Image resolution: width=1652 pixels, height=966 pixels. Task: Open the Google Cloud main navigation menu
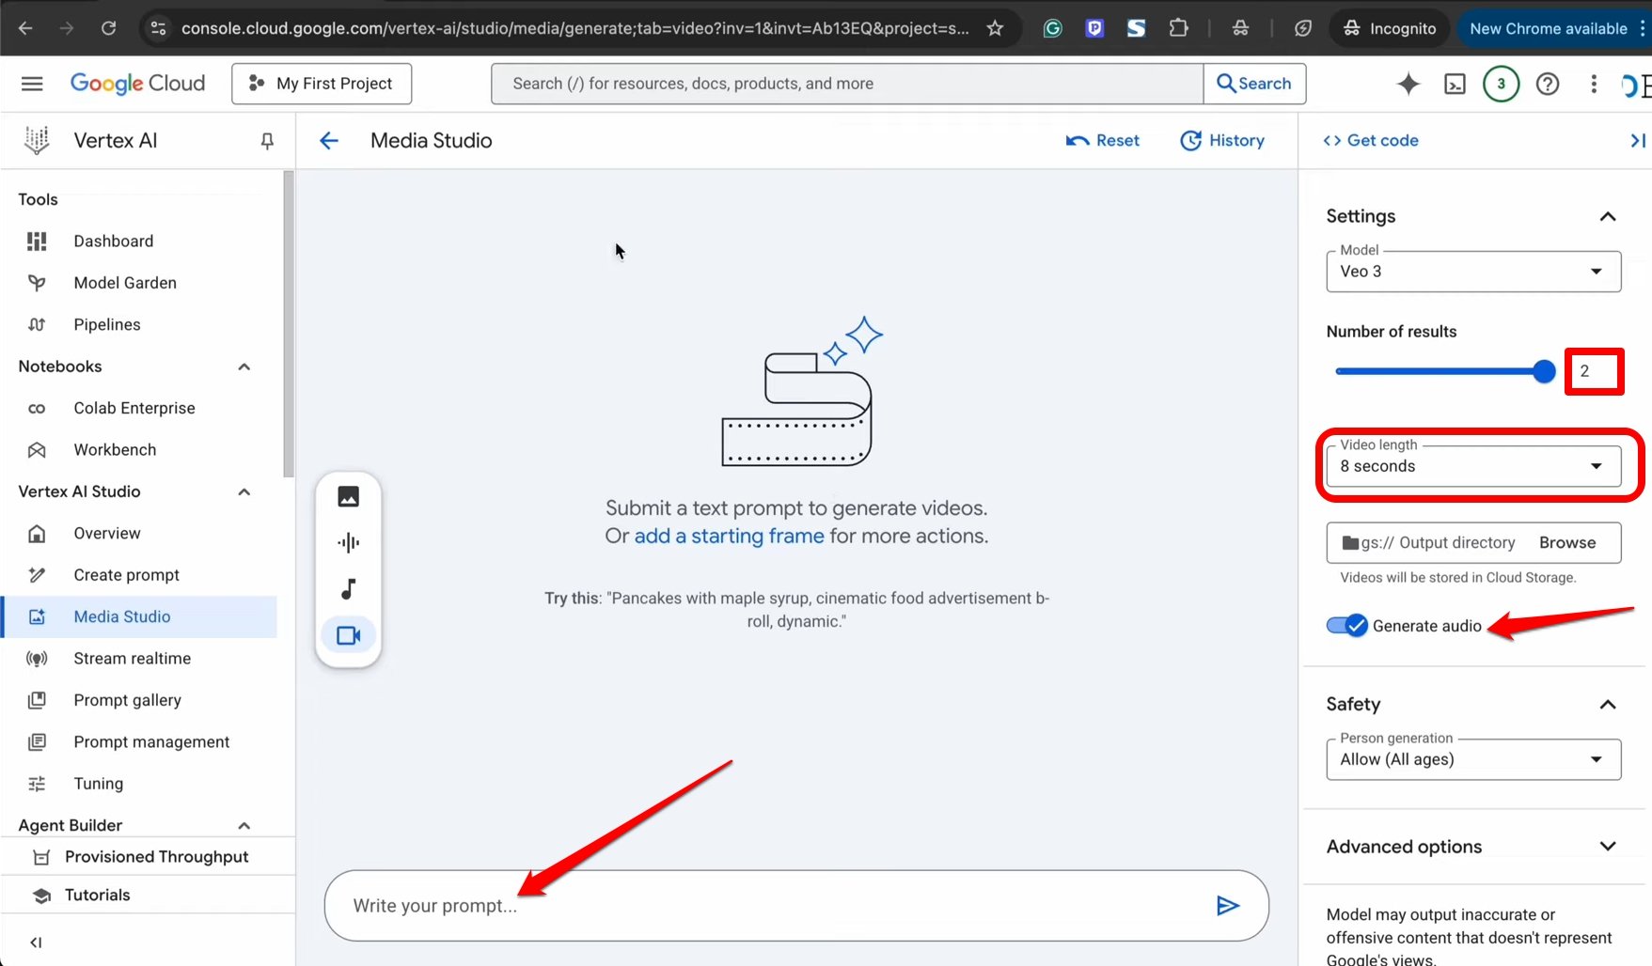click(x=32, y=84)
